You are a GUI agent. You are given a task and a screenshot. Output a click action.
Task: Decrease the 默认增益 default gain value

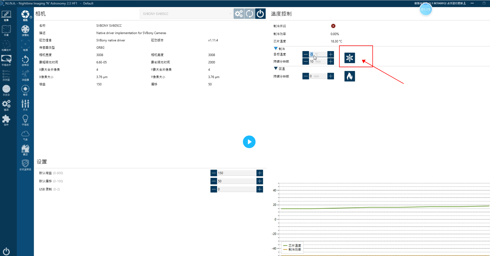click(214, 173)
